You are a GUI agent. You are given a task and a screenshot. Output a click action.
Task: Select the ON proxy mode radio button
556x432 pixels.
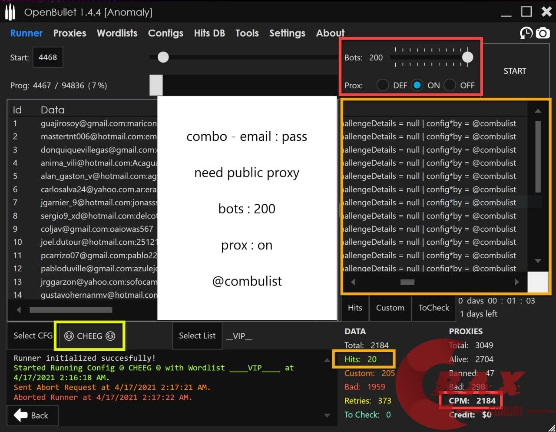click(x=417, y=85)
